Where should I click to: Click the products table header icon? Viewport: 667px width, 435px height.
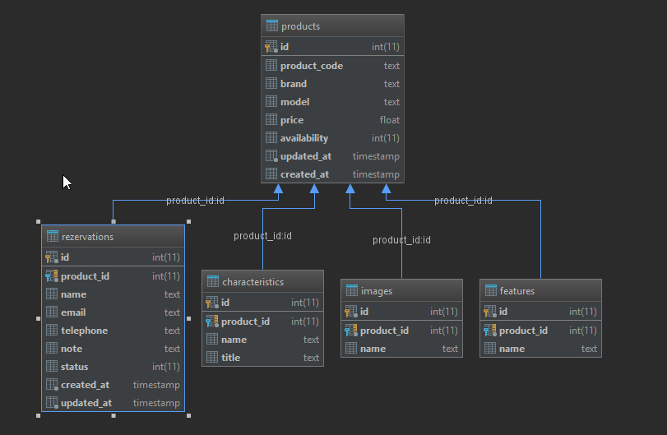tap(272, 25)
